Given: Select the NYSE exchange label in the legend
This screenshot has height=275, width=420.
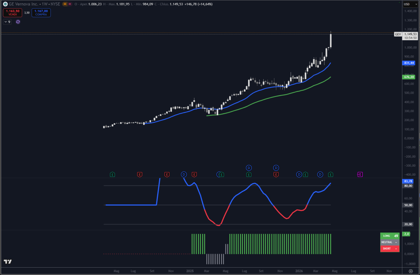Looking at the screenshot, I should coord(55,4).
